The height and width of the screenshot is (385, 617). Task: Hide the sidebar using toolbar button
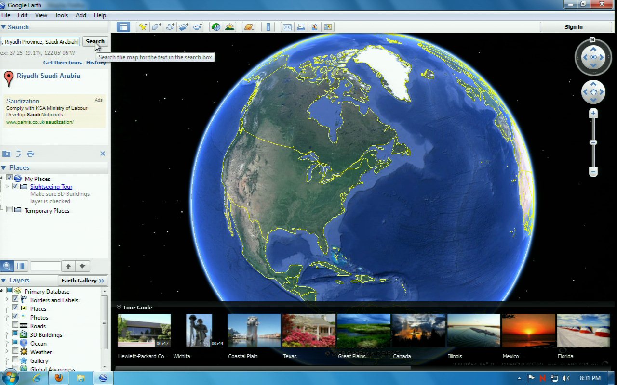(123, 27)
